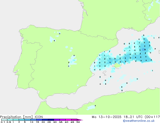
Task: Click the rain patch on the North African coast
Action: coord(91,107)
